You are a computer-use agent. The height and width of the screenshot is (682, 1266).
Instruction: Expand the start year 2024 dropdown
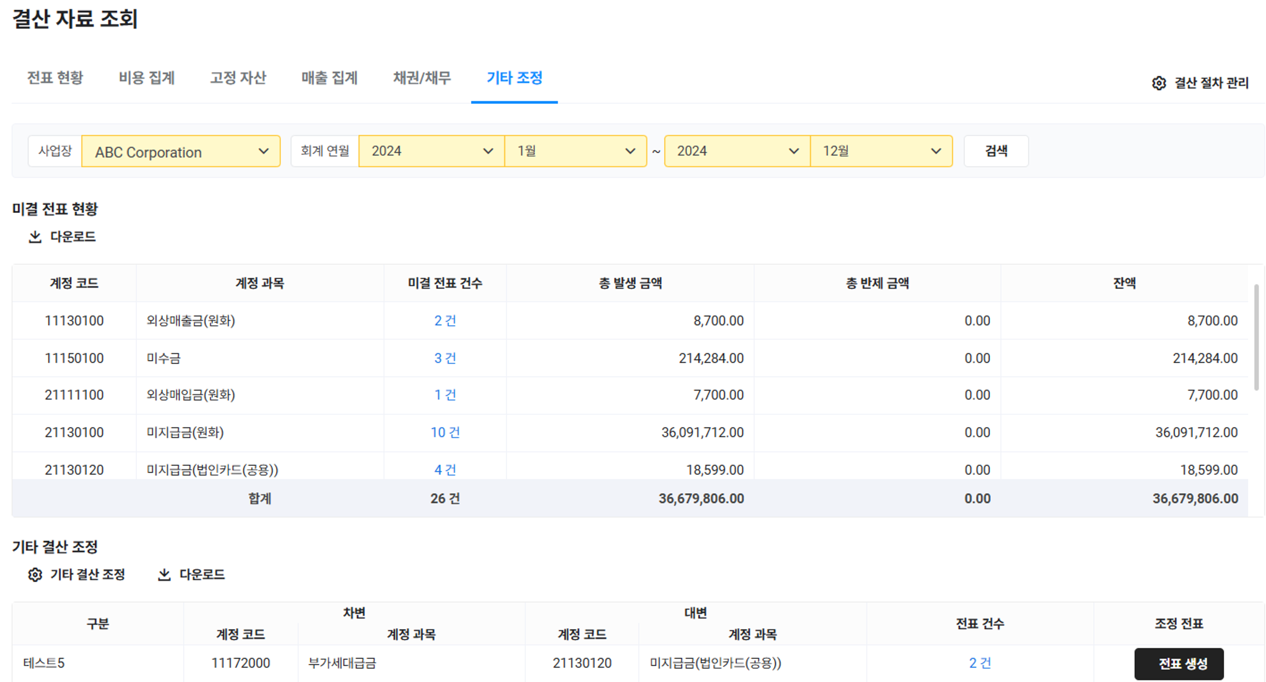point(431,151)
